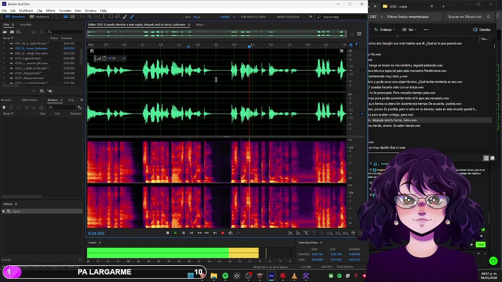Click the green Play button

(x=175, y=233)
